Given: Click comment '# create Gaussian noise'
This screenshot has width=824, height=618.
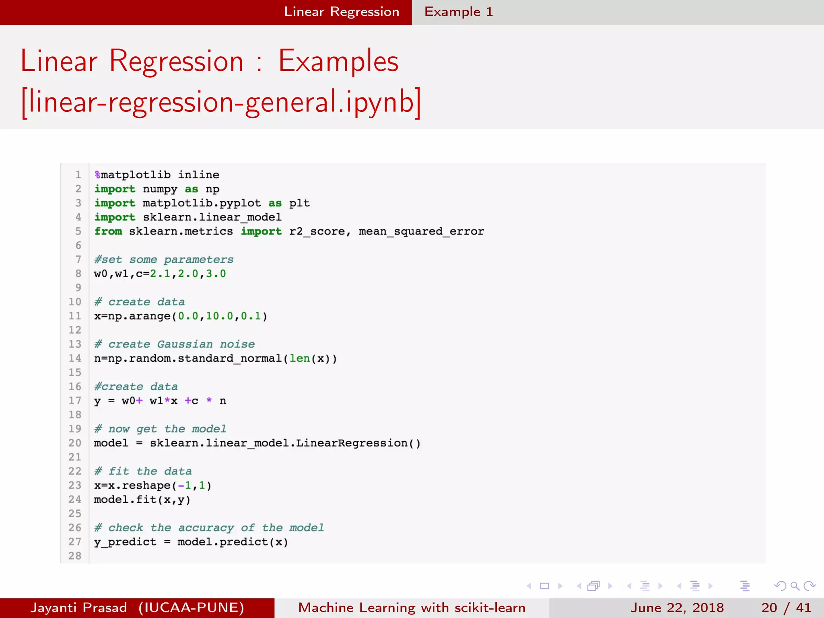Looking at the screenshot, I should pyautogui.click(x=174, y=344).
